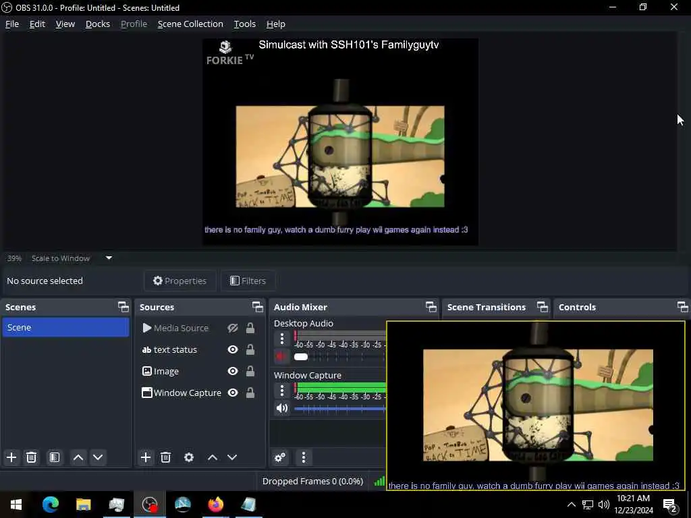Open Firefox from taskbar
691x518 pixels.
tap(215, 505)
